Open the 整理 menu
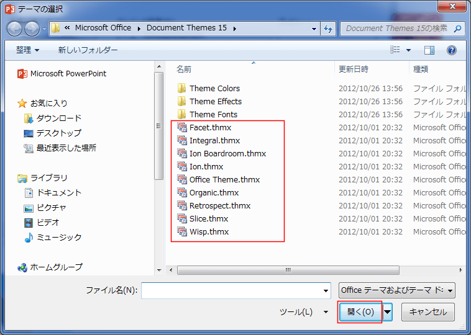 [27, 50]
